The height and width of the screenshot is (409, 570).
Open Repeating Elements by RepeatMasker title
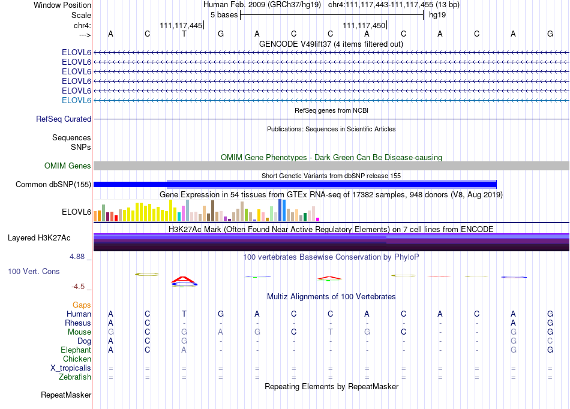pos(331,386)
